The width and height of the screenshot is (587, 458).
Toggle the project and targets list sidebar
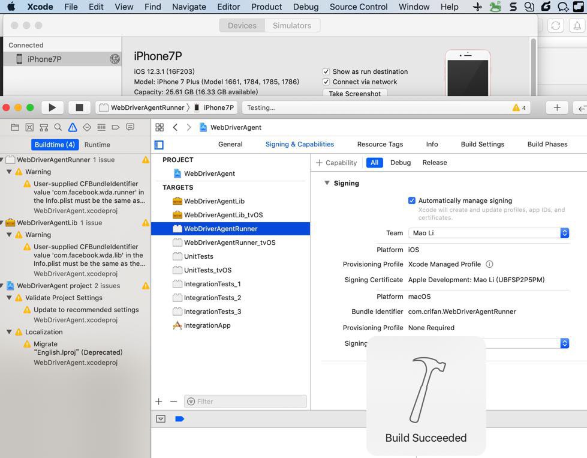point(159,145)
